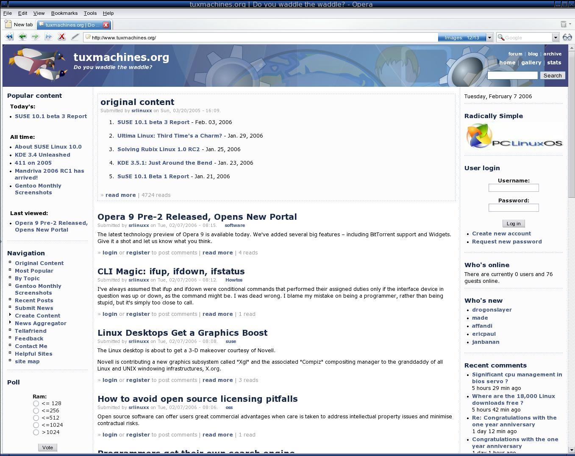Open 'KDE 3.5.1: Just Around the Bend' link
The image size is (575, 456).
(165, 163)
